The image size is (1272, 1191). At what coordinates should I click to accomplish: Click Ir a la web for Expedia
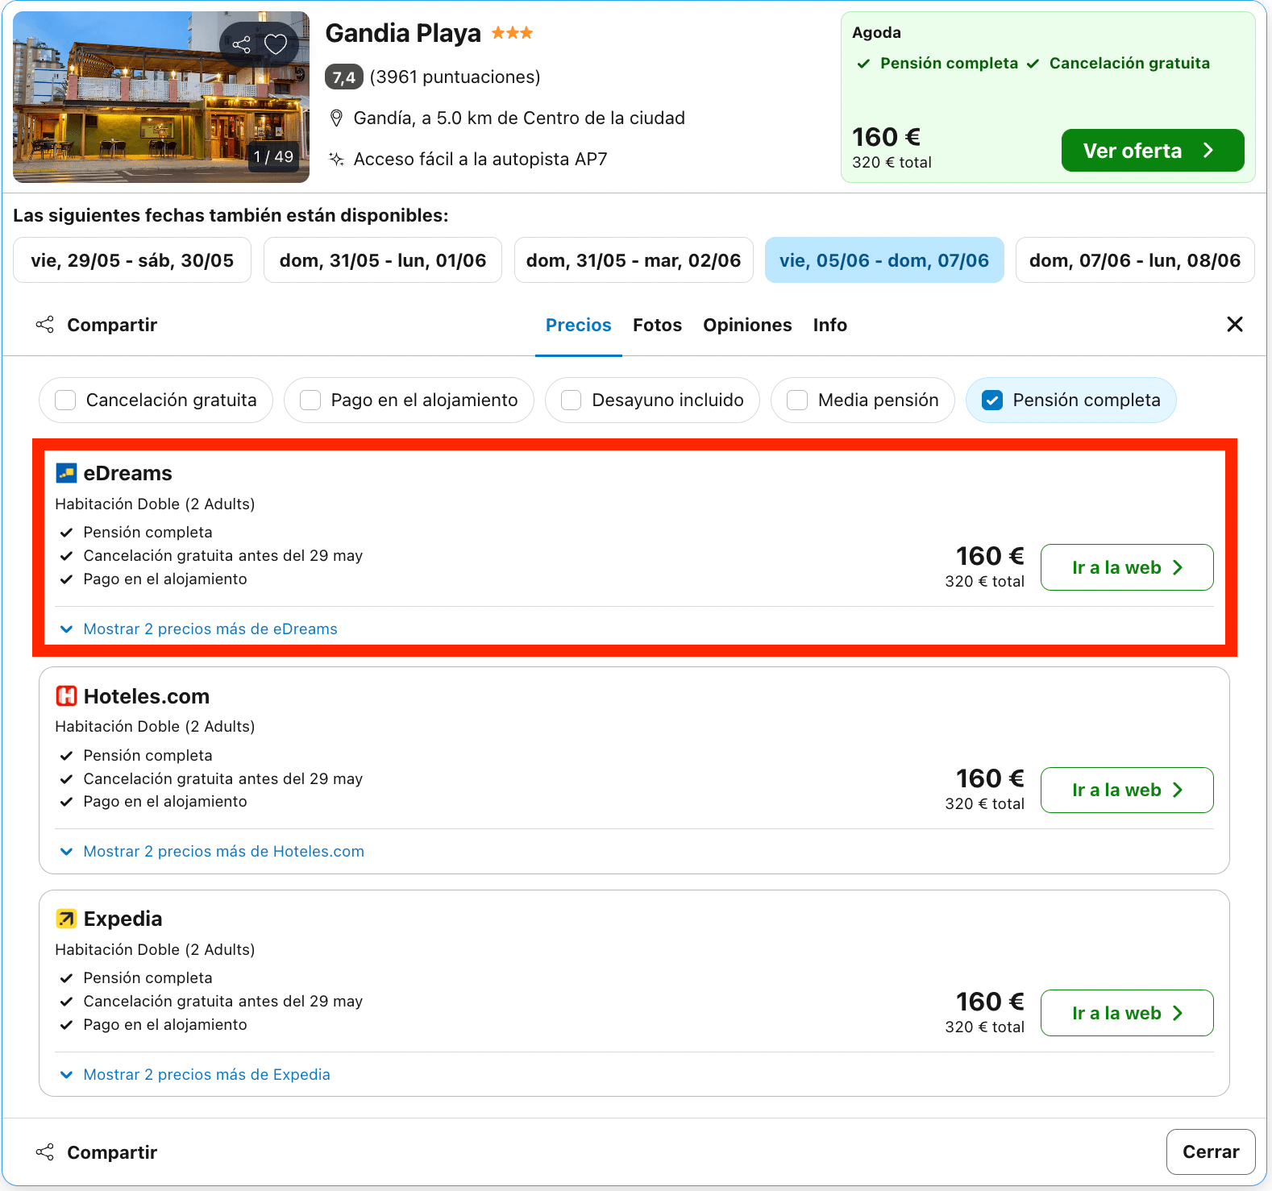click(x=1127, y=1013)
